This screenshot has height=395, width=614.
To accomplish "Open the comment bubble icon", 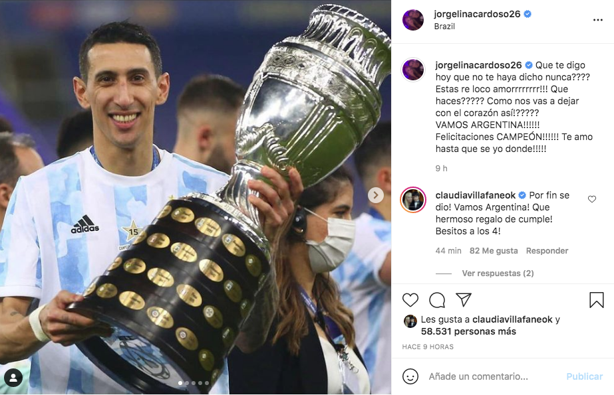I will pos(437,300).
